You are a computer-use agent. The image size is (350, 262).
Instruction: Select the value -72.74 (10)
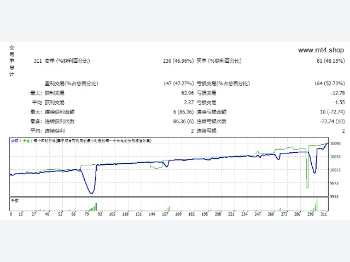pos(332,121)
